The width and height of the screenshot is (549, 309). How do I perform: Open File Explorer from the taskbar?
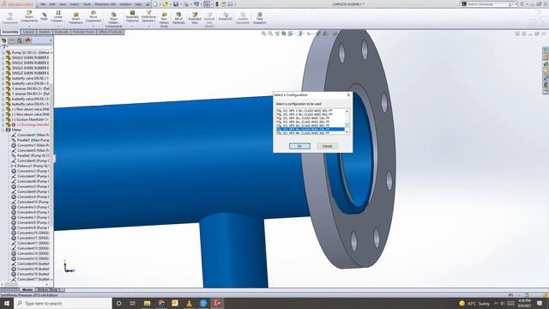click(147, 303)
